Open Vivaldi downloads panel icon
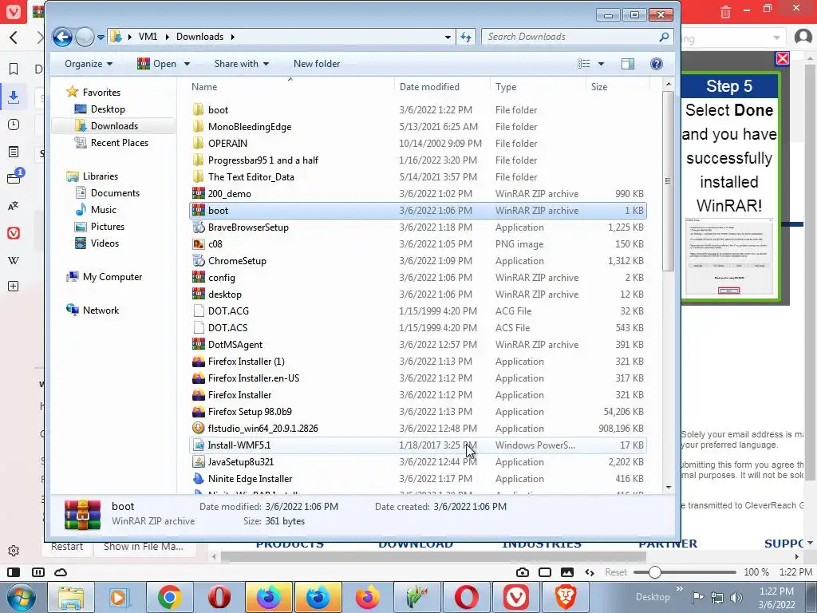817x613 pixels. pos(14,97)
